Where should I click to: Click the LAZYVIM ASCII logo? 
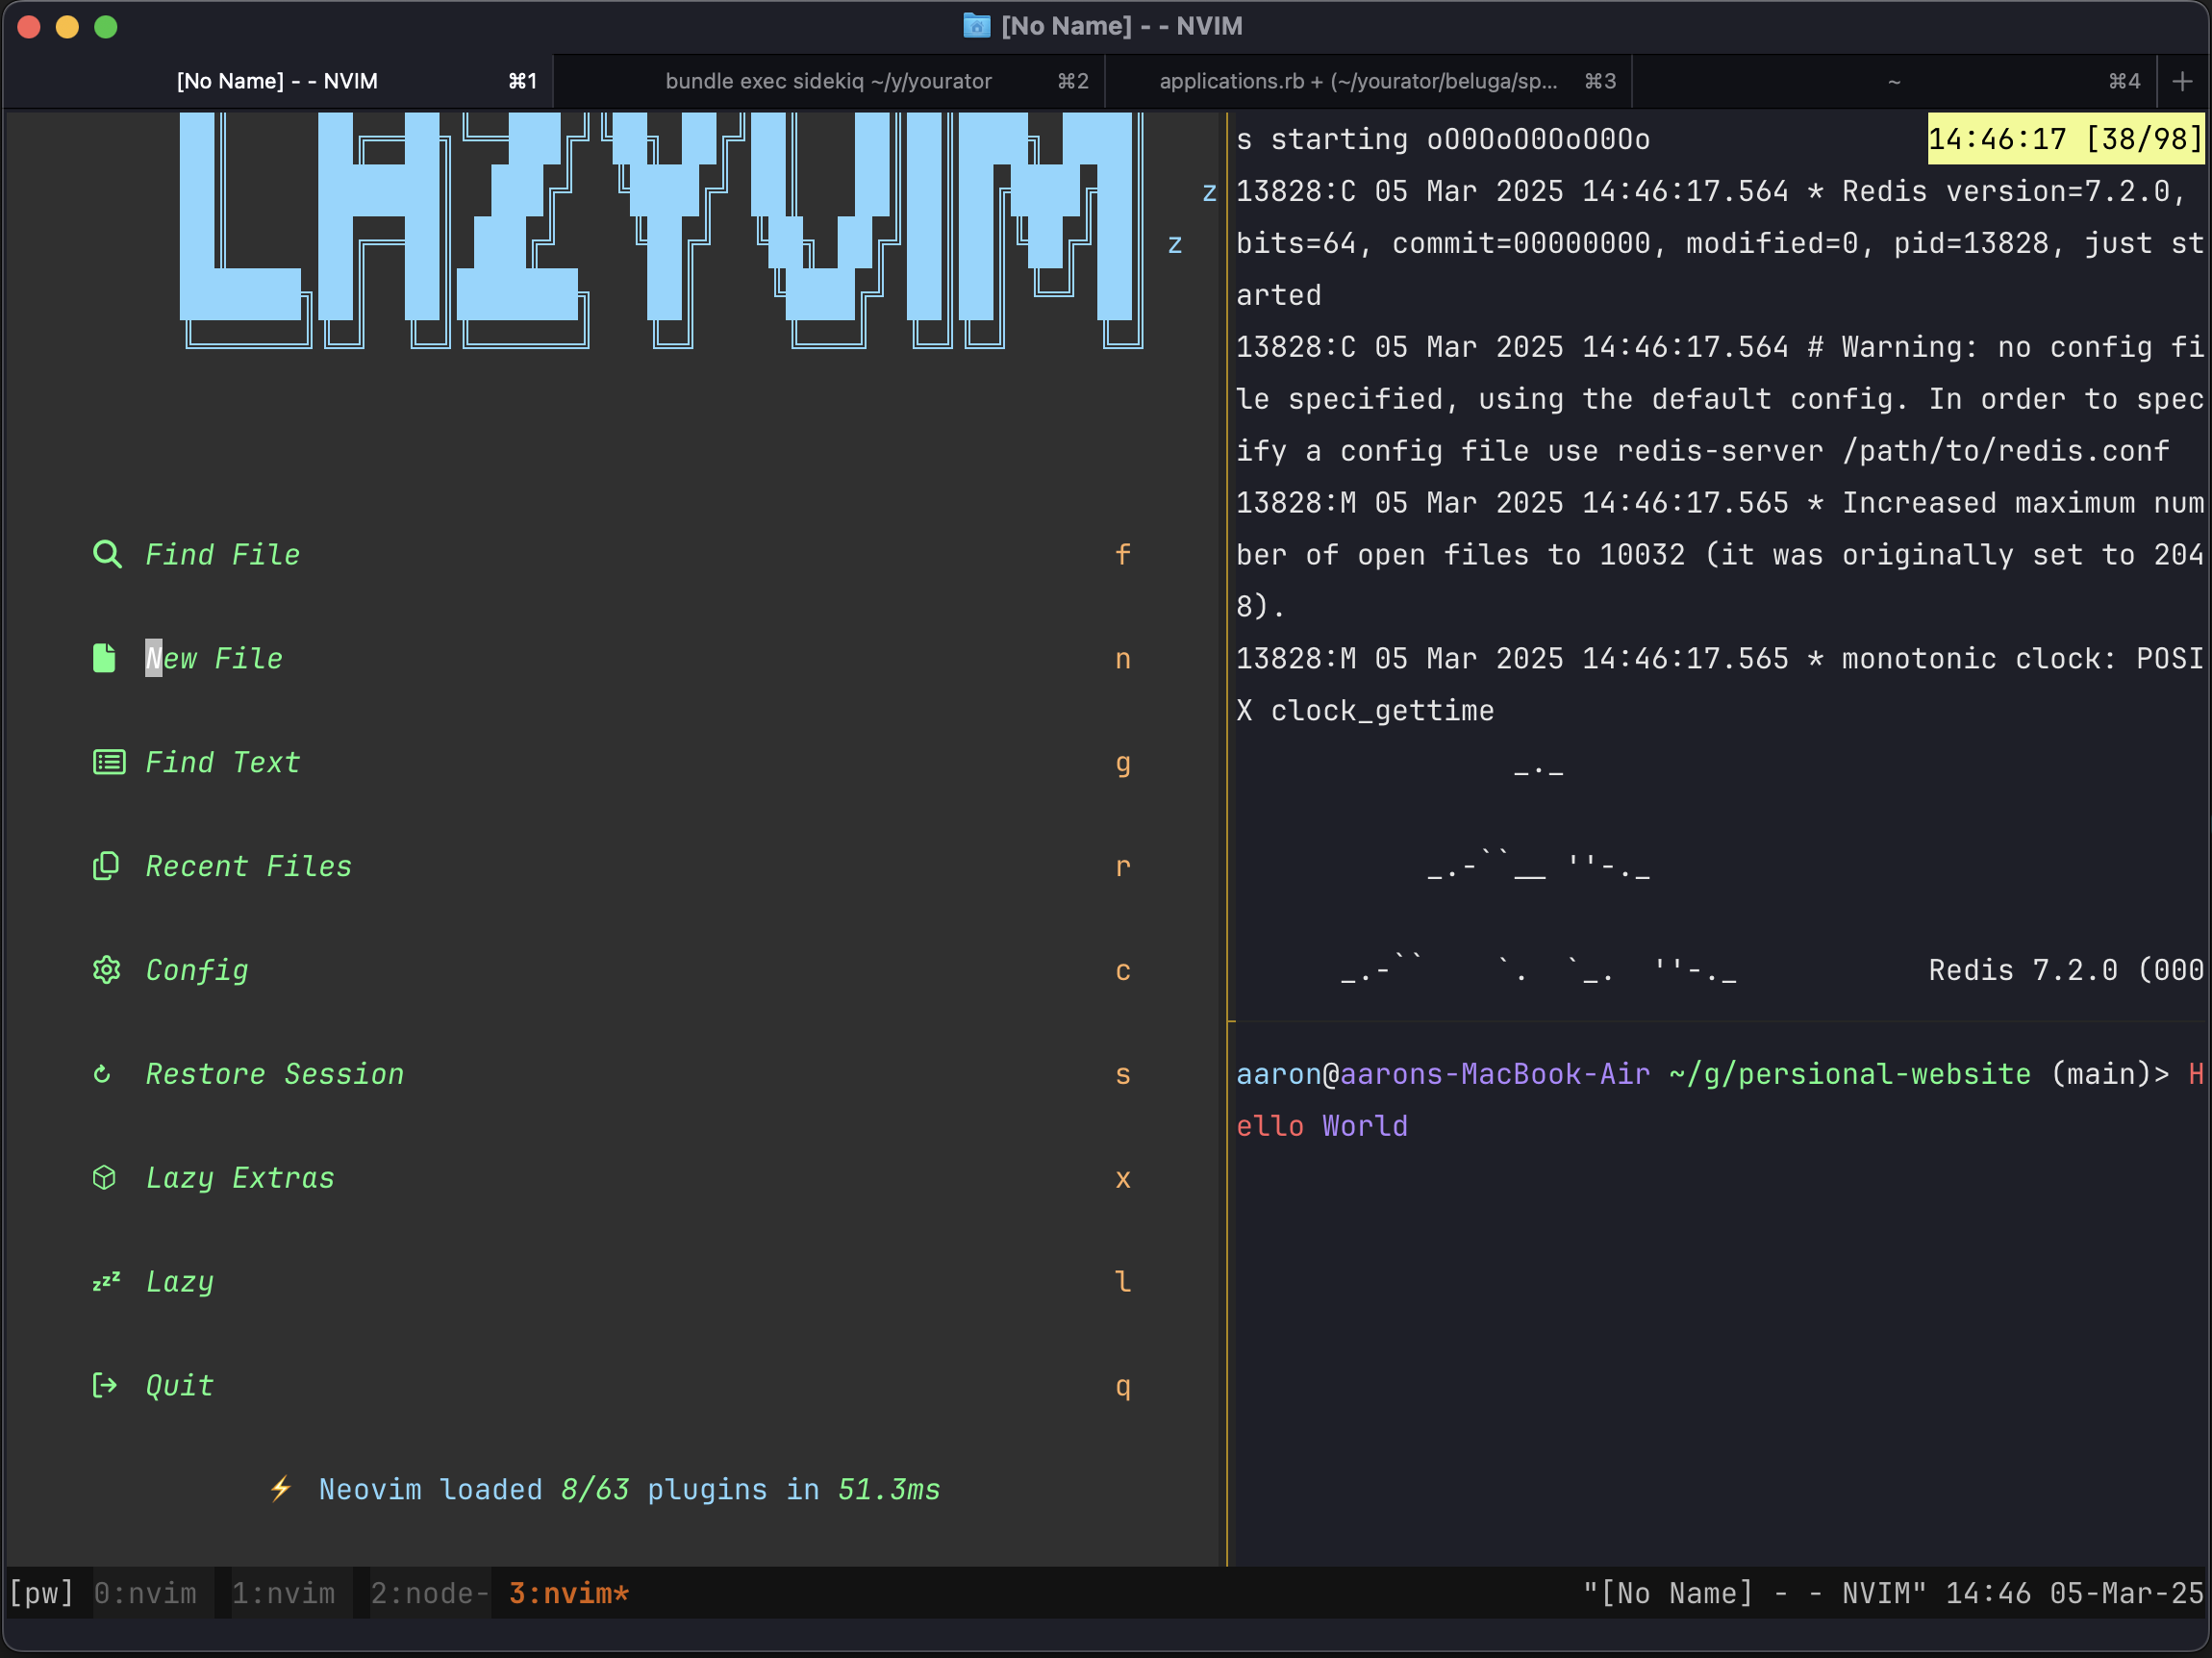pos(661,230)
